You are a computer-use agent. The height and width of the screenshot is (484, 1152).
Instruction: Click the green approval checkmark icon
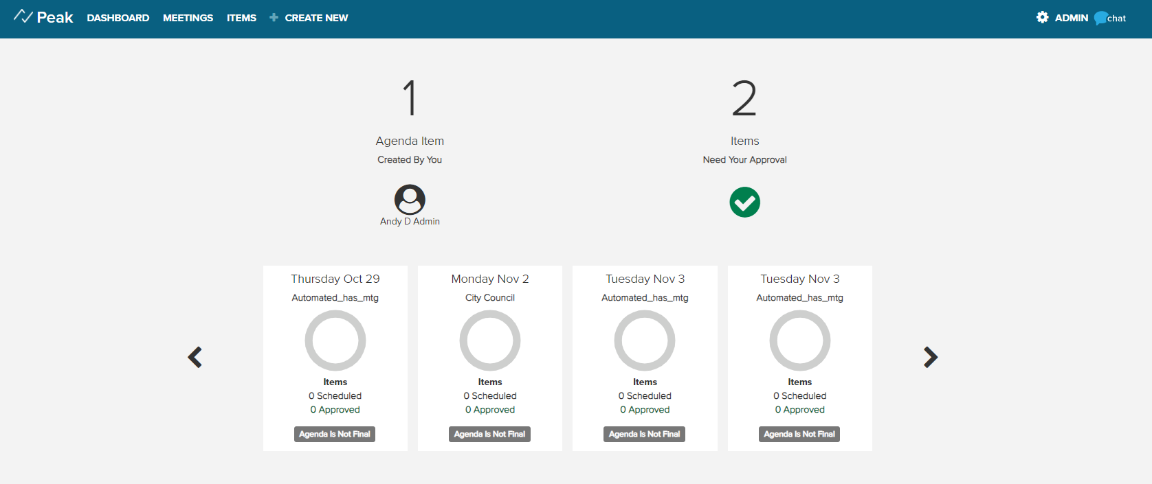coord(744,202)
